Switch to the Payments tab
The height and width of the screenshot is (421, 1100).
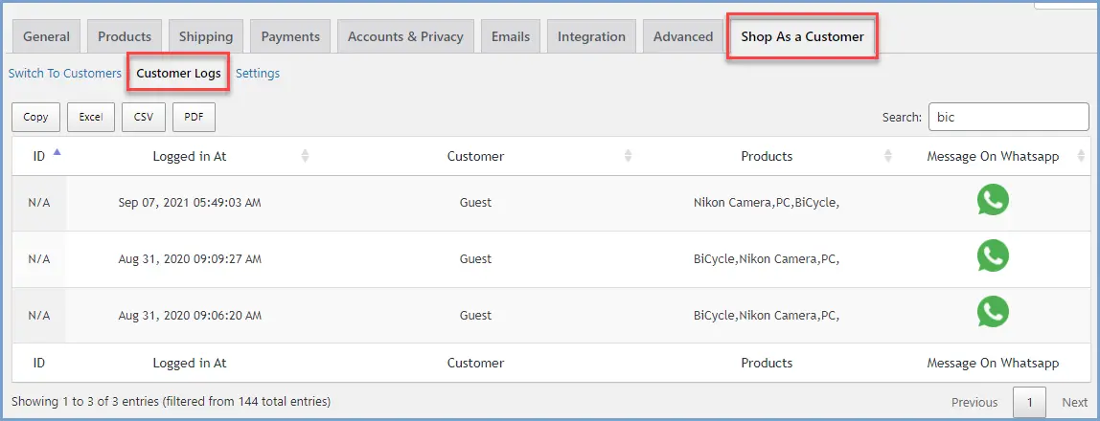click(290, 36)
